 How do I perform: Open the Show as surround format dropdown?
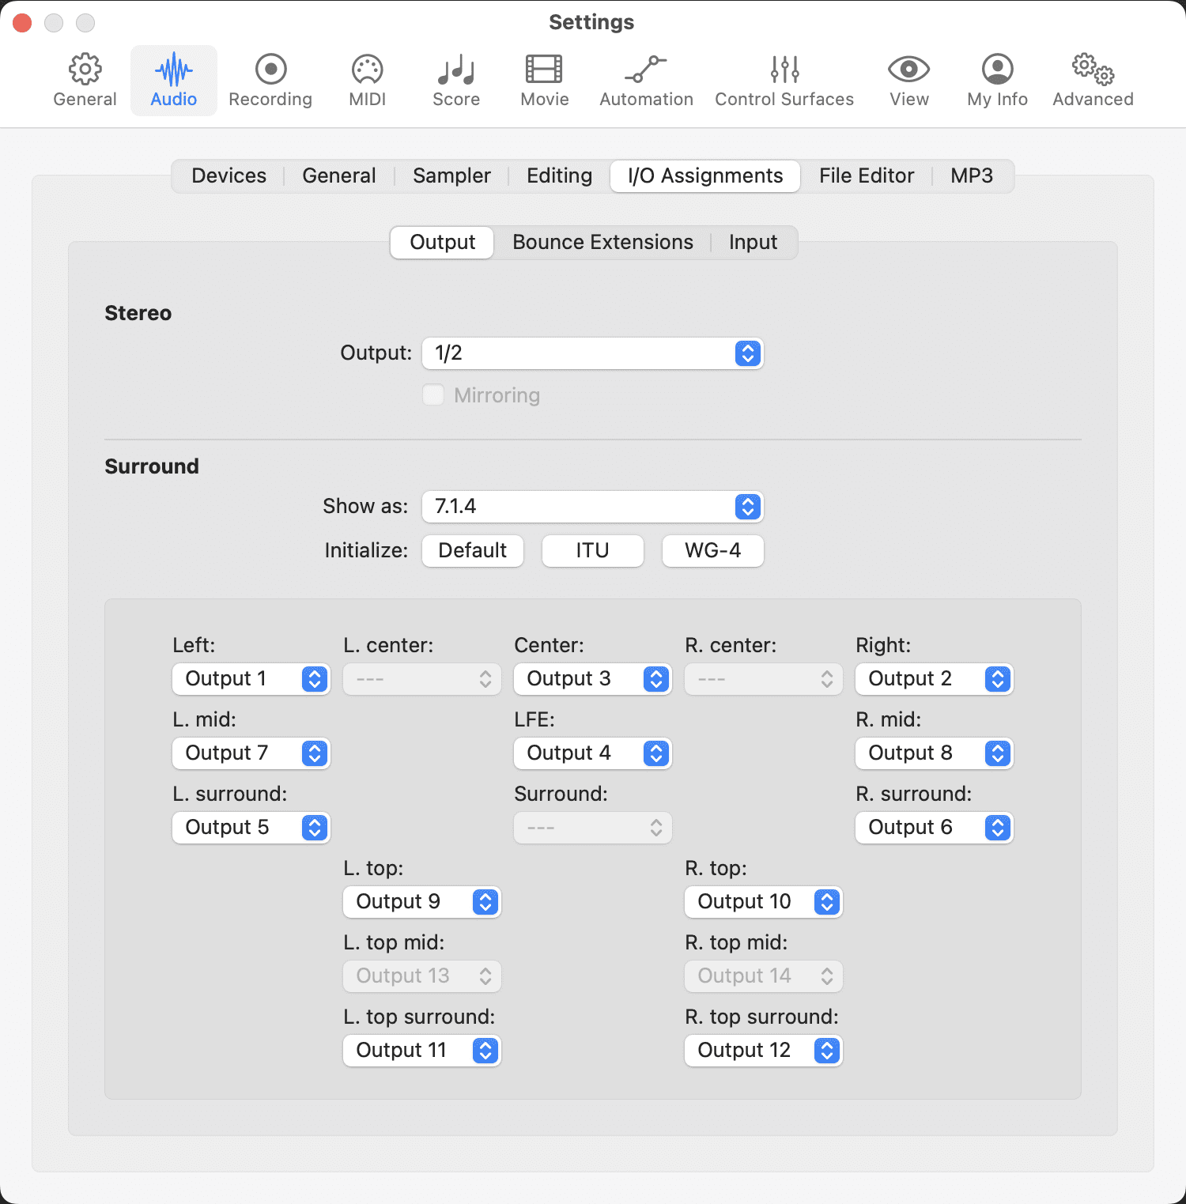(x=592, y=507)
